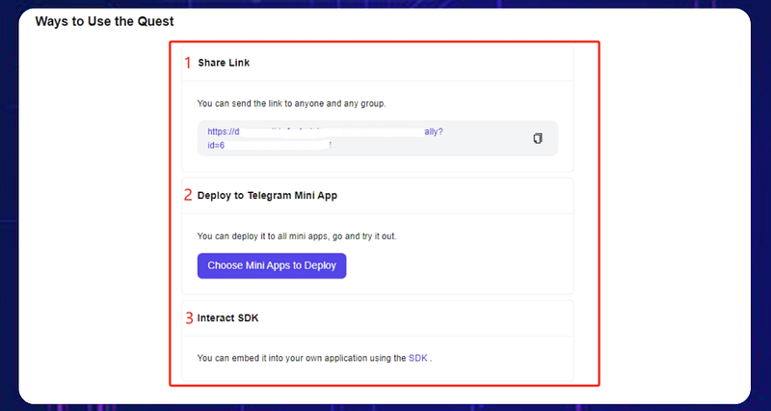Click the Share Link card body

tap(378, 126)
